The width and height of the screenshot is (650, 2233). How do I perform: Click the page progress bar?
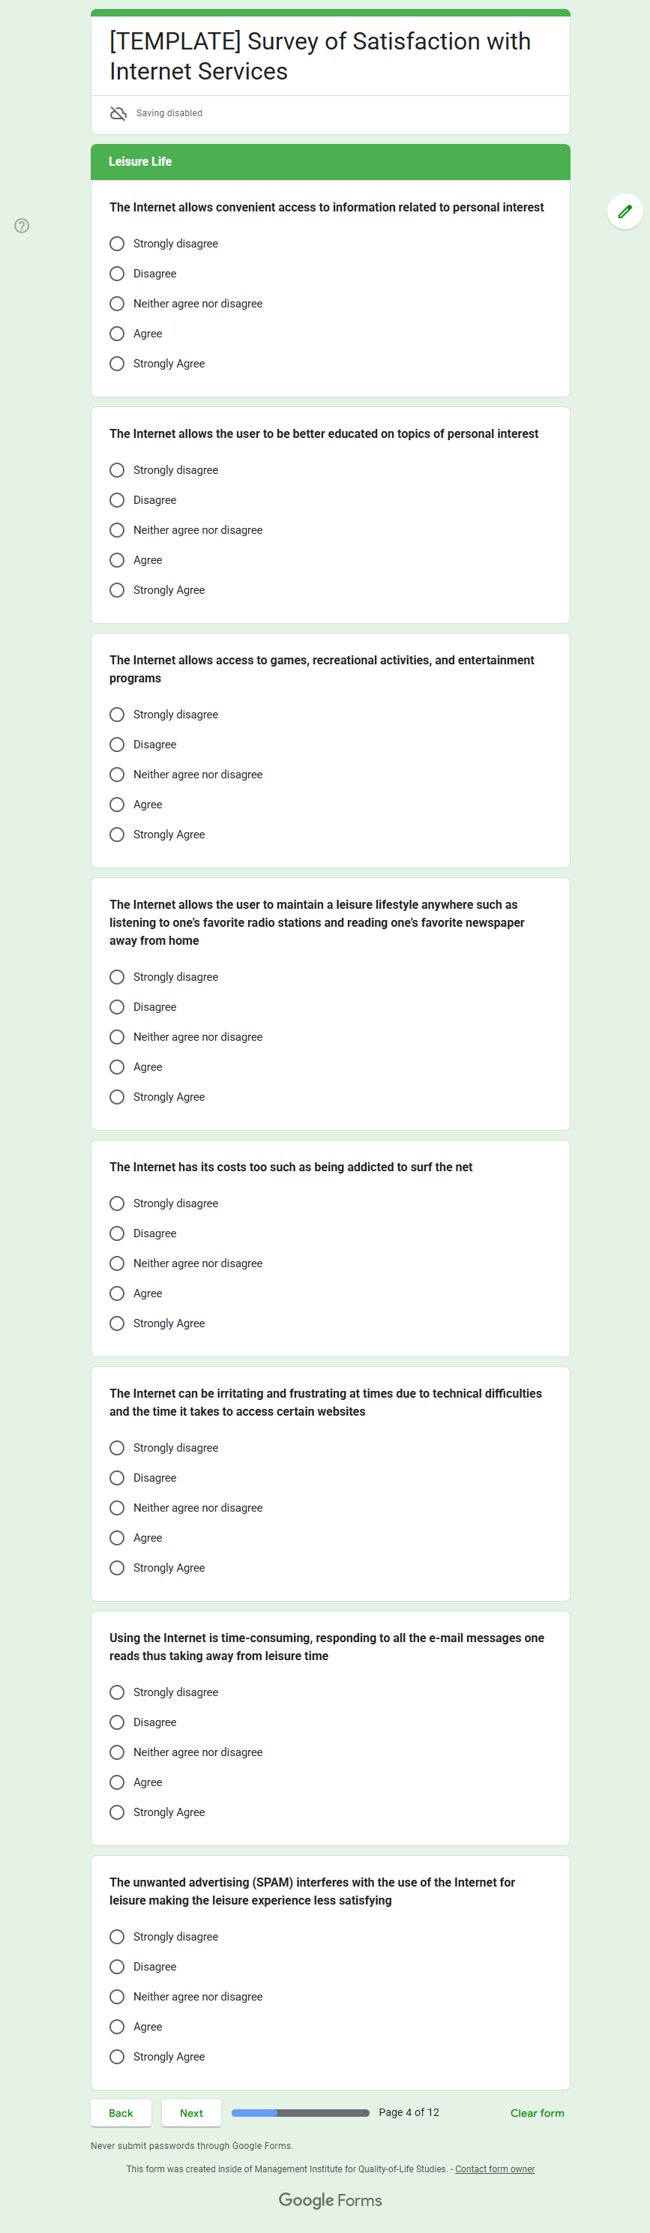[x=300, y=2113]
